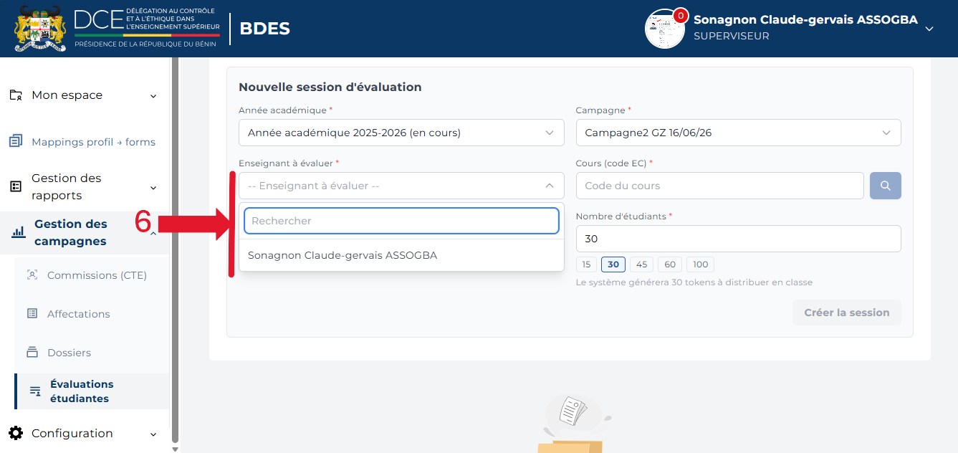Click the Commissions (CTE) icon

32,275
